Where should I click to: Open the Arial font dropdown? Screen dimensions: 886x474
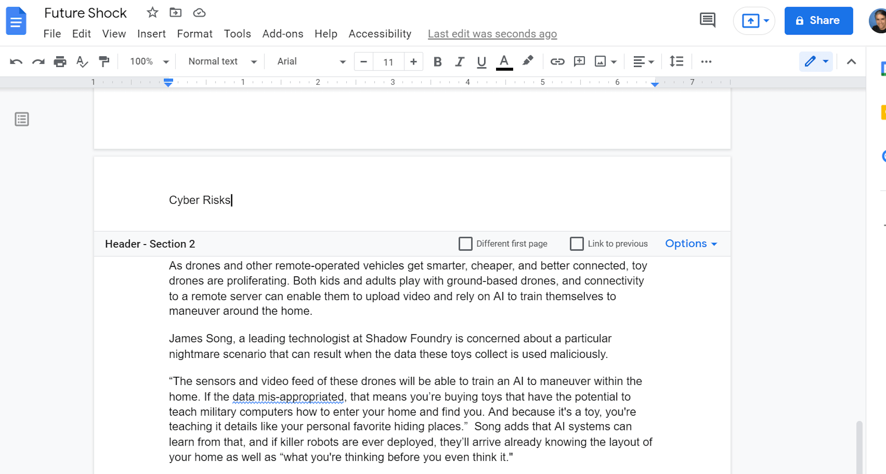coord(311,62)
